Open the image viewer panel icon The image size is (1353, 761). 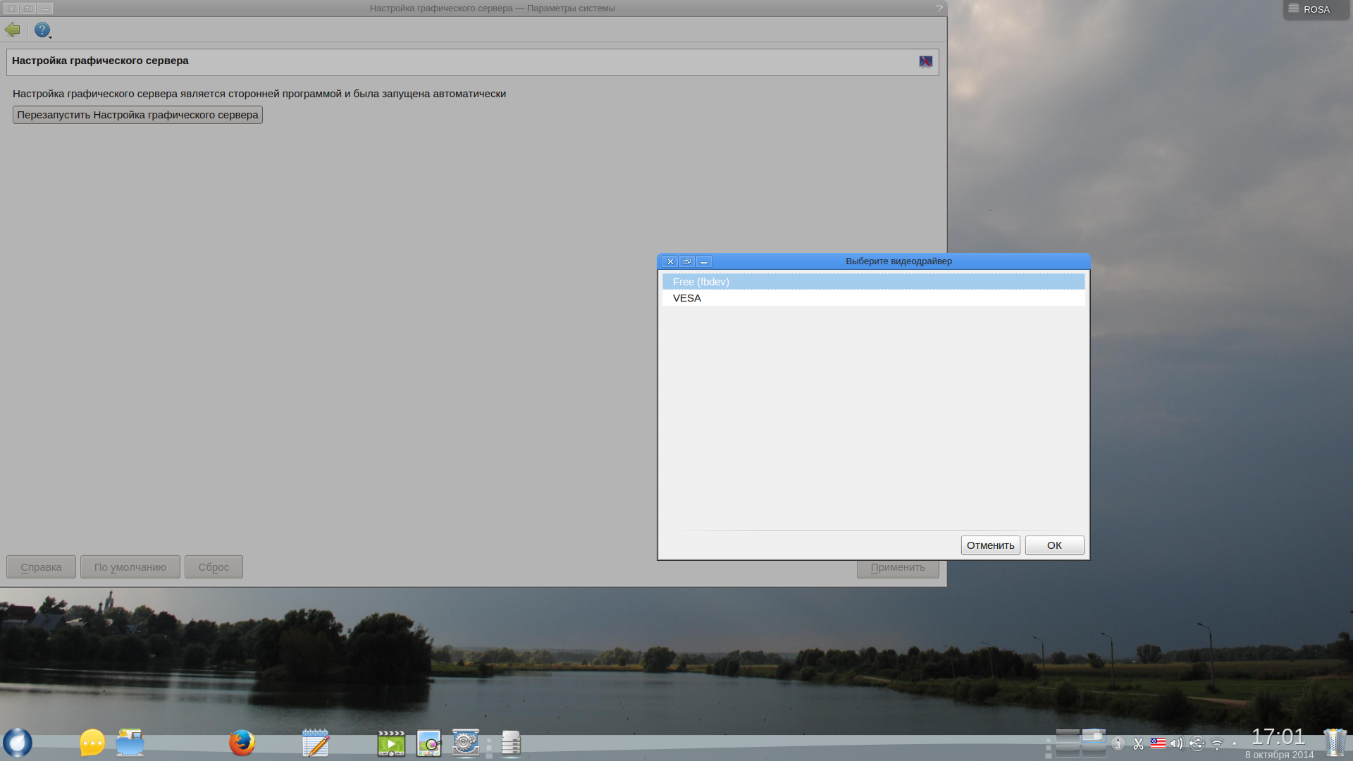pos(428,743)
